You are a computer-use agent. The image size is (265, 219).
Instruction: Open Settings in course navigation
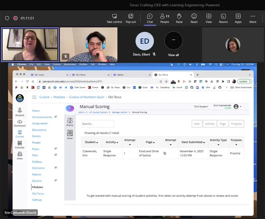coord(37,200)
